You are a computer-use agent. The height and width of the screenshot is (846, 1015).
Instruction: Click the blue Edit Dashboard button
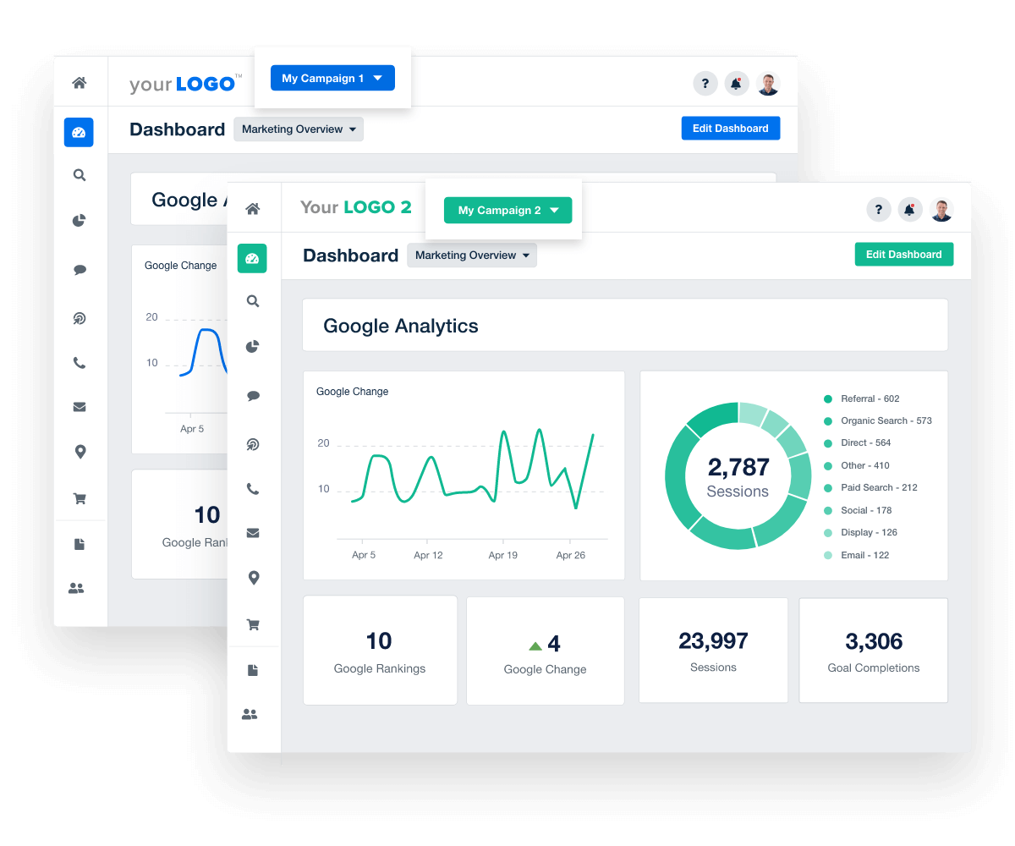click(x=730, y=129)
